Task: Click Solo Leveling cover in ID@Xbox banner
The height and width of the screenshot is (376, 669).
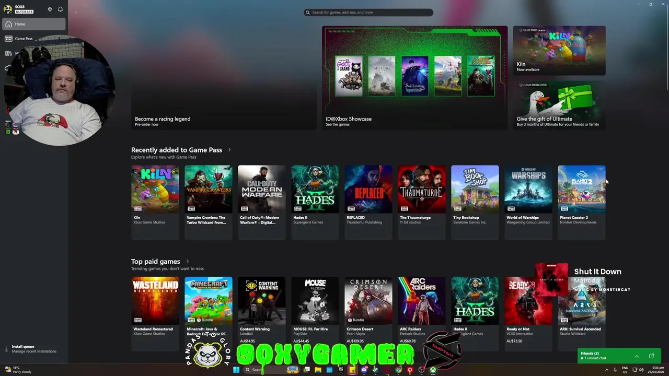Action: click(415, 76)
